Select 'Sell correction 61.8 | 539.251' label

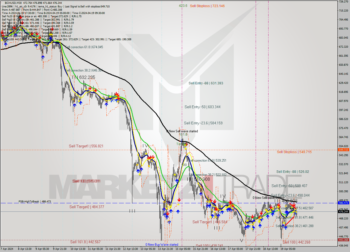(x=208, y=161)
